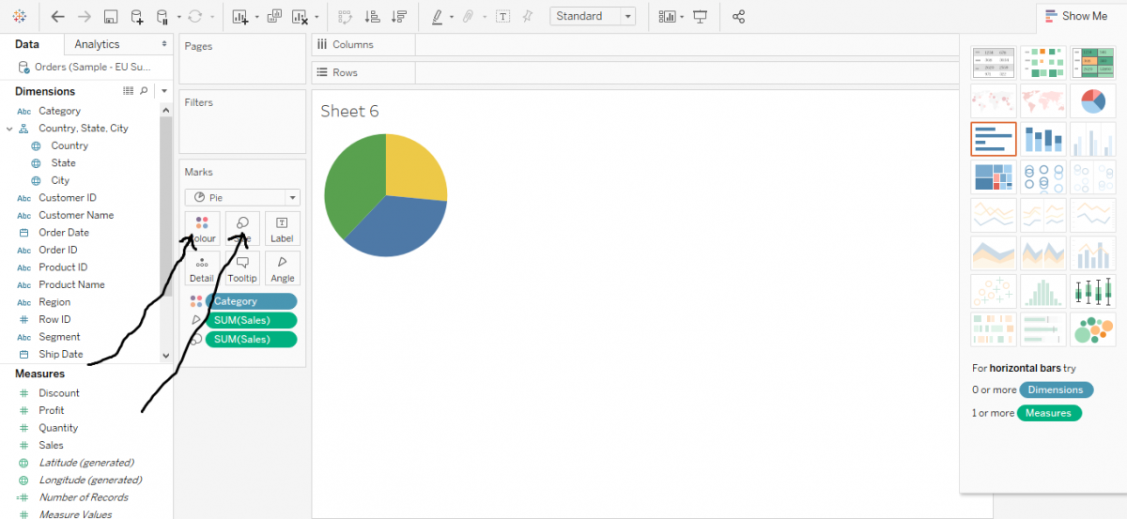Choose heat map in Show Me
1127x519 pixels.
1043,63
